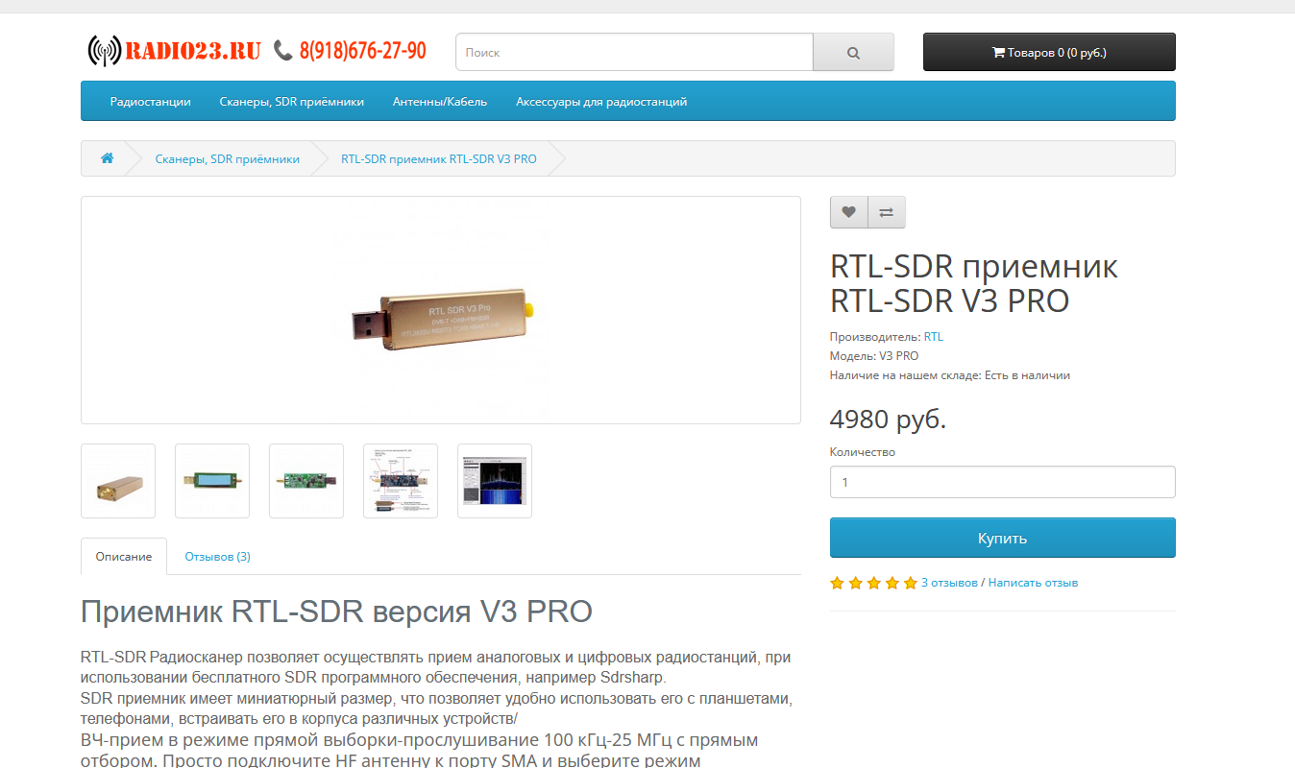Click the five-star rating icons
Viewport: 1295px width, 768px height.
(x=873, y=583)
